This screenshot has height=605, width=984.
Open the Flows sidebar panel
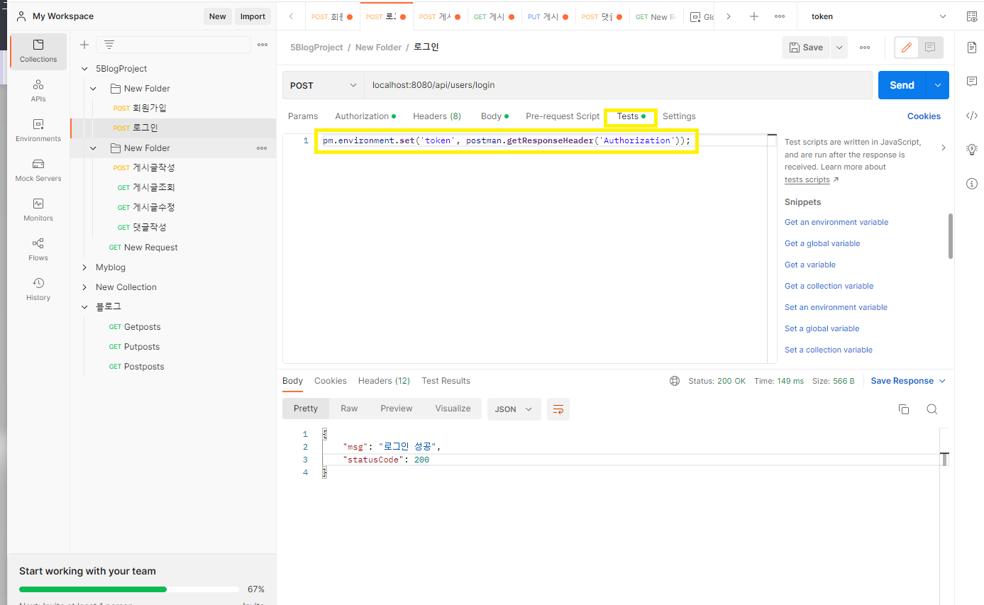point(38,250)
